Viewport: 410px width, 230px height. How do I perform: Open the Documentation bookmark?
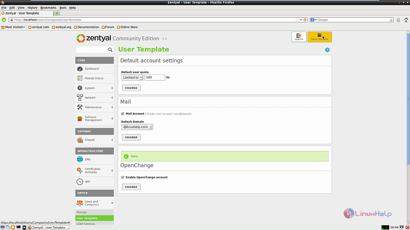click(x=86, y=27)
